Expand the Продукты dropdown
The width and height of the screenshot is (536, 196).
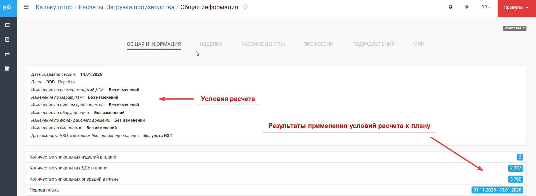[x=516, y=8]
